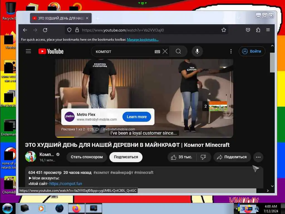The height and width of the screenshot is (214, 285).
Task: Reload the page with the refresh icon
Action: coord(45,30)
